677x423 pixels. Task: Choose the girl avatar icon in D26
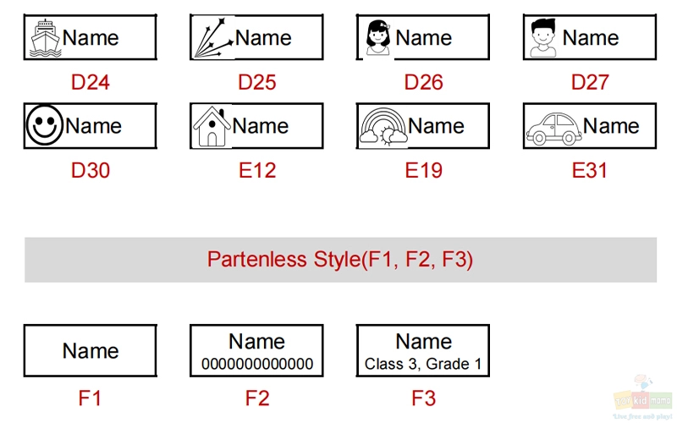[377, 38]
